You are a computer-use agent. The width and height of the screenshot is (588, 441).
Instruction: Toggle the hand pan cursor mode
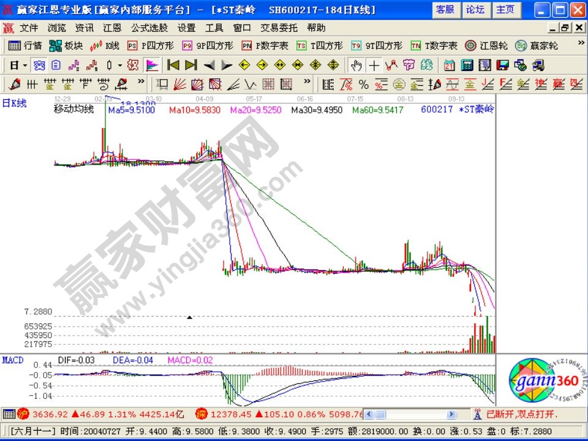tap(356, 65)
